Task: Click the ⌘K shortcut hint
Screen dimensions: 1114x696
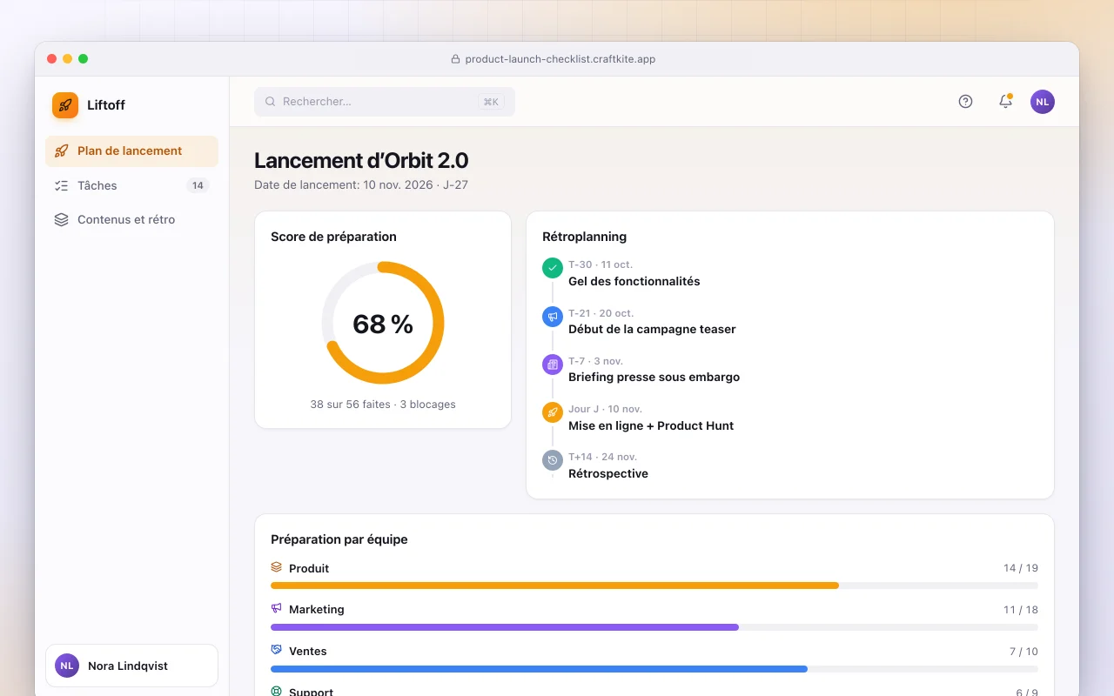Action: tap(491, 102)
